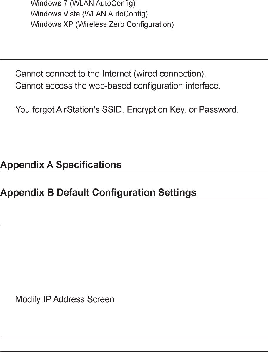Click the word Internet

pyautogui.click(x=116, y=74)
